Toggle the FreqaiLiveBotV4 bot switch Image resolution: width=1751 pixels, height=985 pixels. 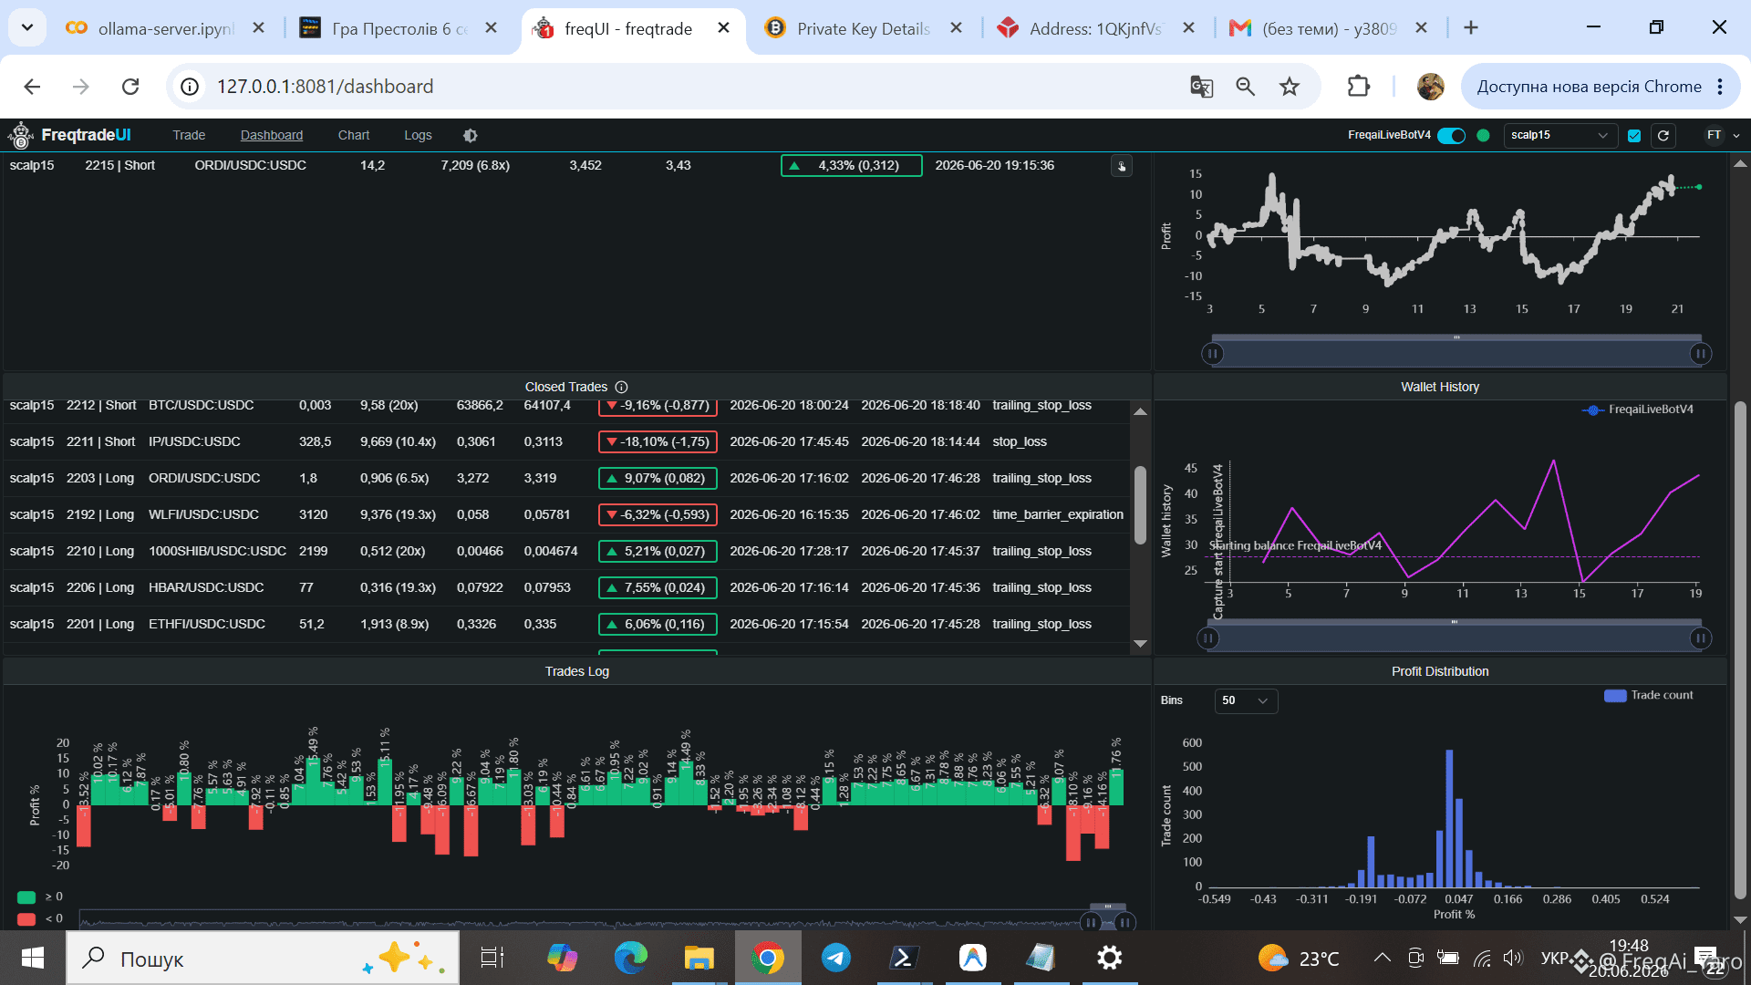(x=1451, y=135)
